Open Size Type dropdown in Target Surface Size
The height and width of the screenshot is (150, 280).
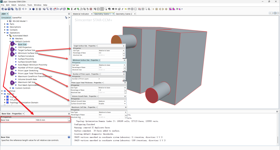click(x=123, y=51)
